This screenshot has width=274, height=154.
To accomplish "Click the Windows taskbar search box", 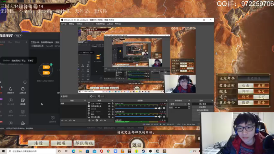I will point(32,151).
